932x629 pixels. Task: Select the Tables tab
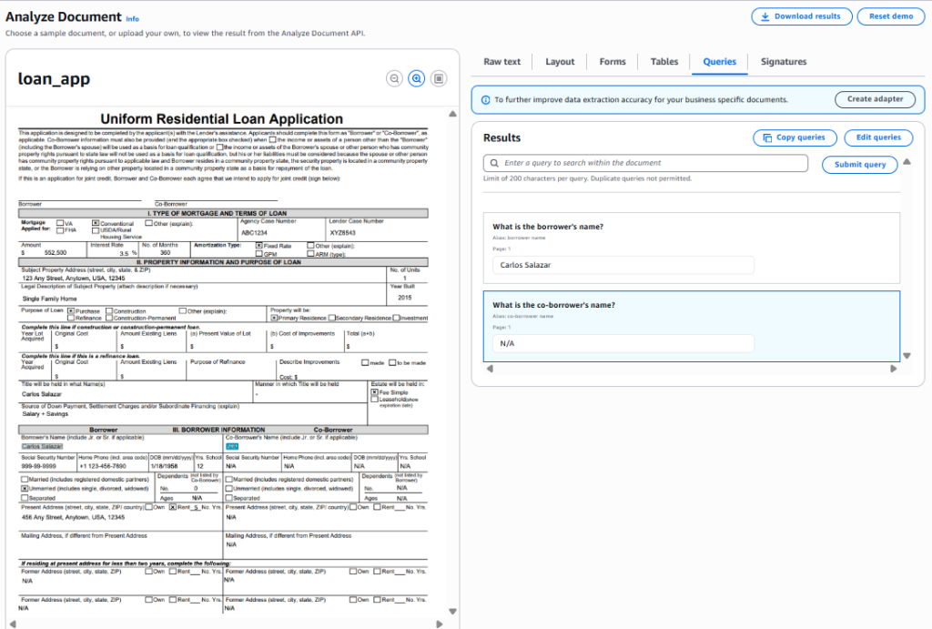tap(664, 61)
